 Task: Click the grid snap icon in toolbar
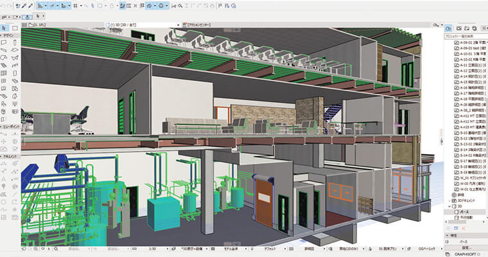76,5
